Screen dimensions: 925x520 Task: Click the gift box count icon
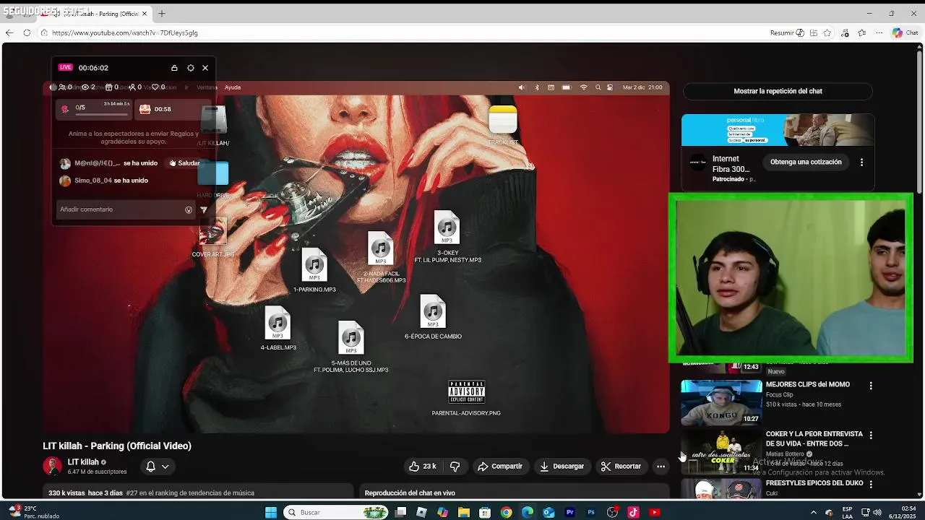tap(108, 87)
